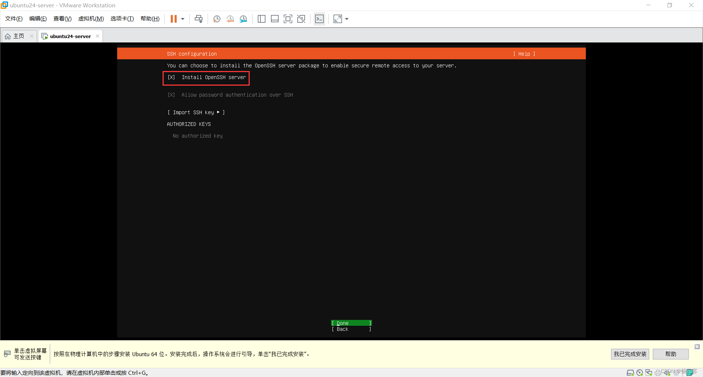
Task: Click the hard disk status icon
Action: [x=630, y=373]
